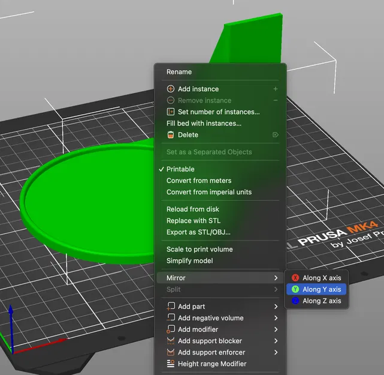Click the blue Z axis mirror icon
Screen dimensions: 384x375
[x=295, y=301]
